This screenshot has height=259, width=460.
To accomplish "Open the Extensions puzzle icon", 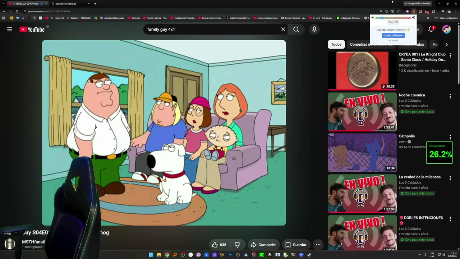I will [433, 11].
